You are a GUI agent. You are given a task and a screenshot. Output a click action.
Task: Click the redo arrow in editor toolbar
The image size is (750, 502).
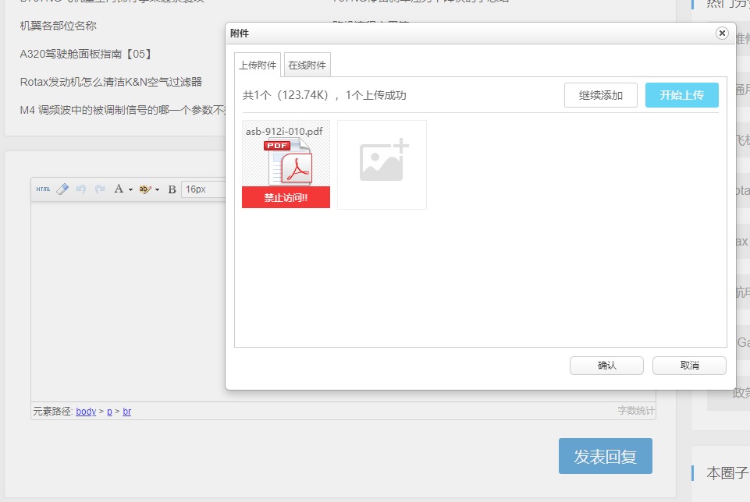(x=100, y=189)
